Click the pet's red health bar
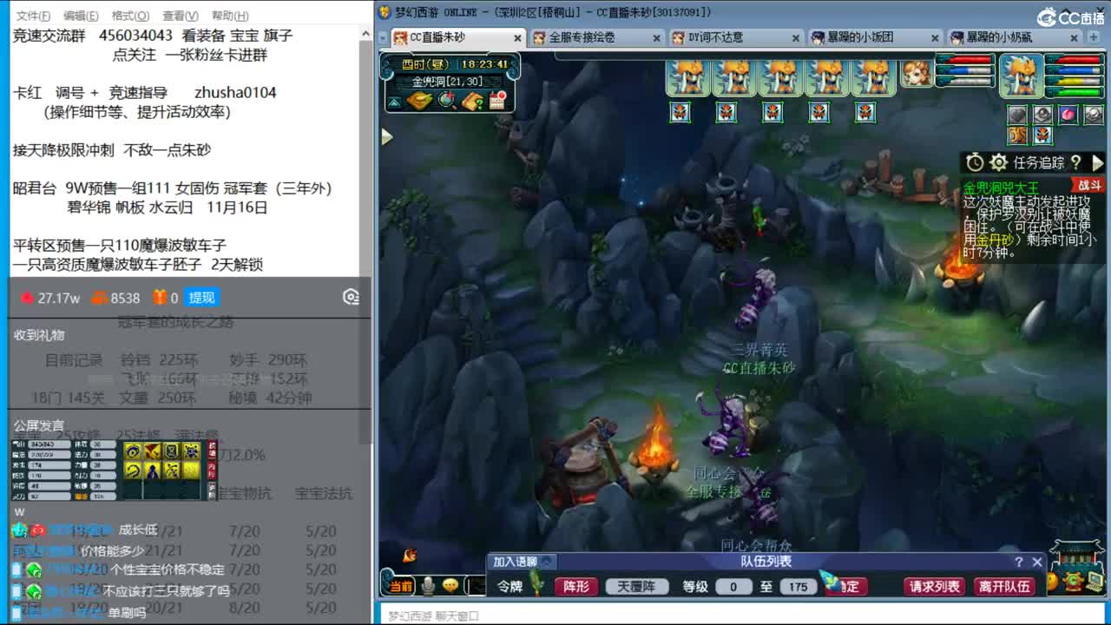 point(965,59)
